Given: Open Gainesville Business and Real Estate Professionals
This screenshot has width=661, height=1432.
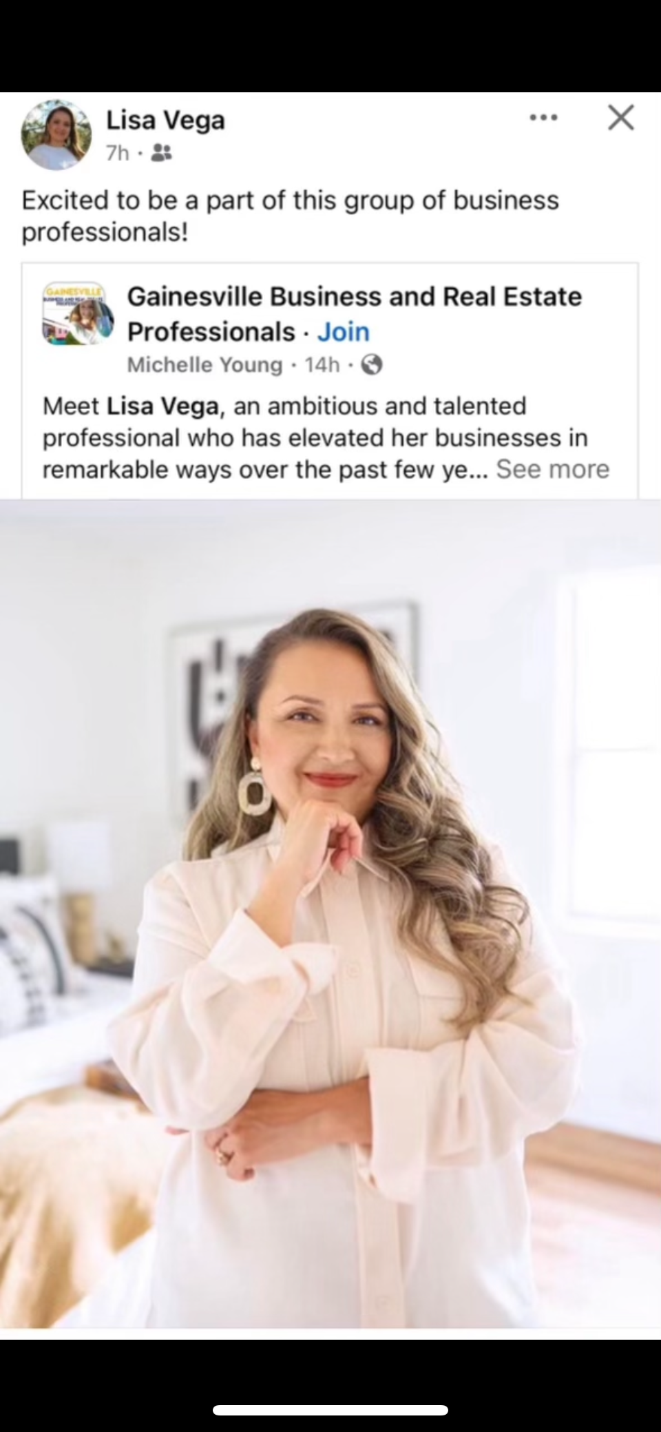Looking at the screenshot, I should click(354, 314).
